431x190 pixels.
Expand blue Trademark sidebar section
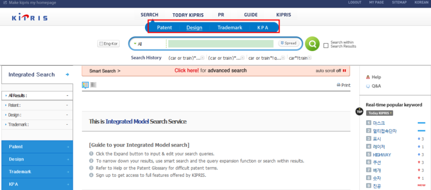point(37,172)
